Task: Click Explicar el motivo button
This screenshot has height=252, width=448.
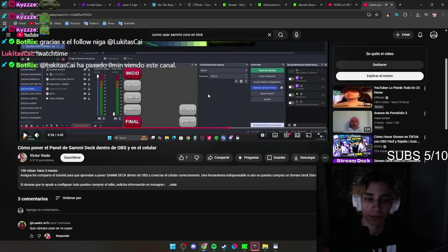Action: tap(380, 76)
